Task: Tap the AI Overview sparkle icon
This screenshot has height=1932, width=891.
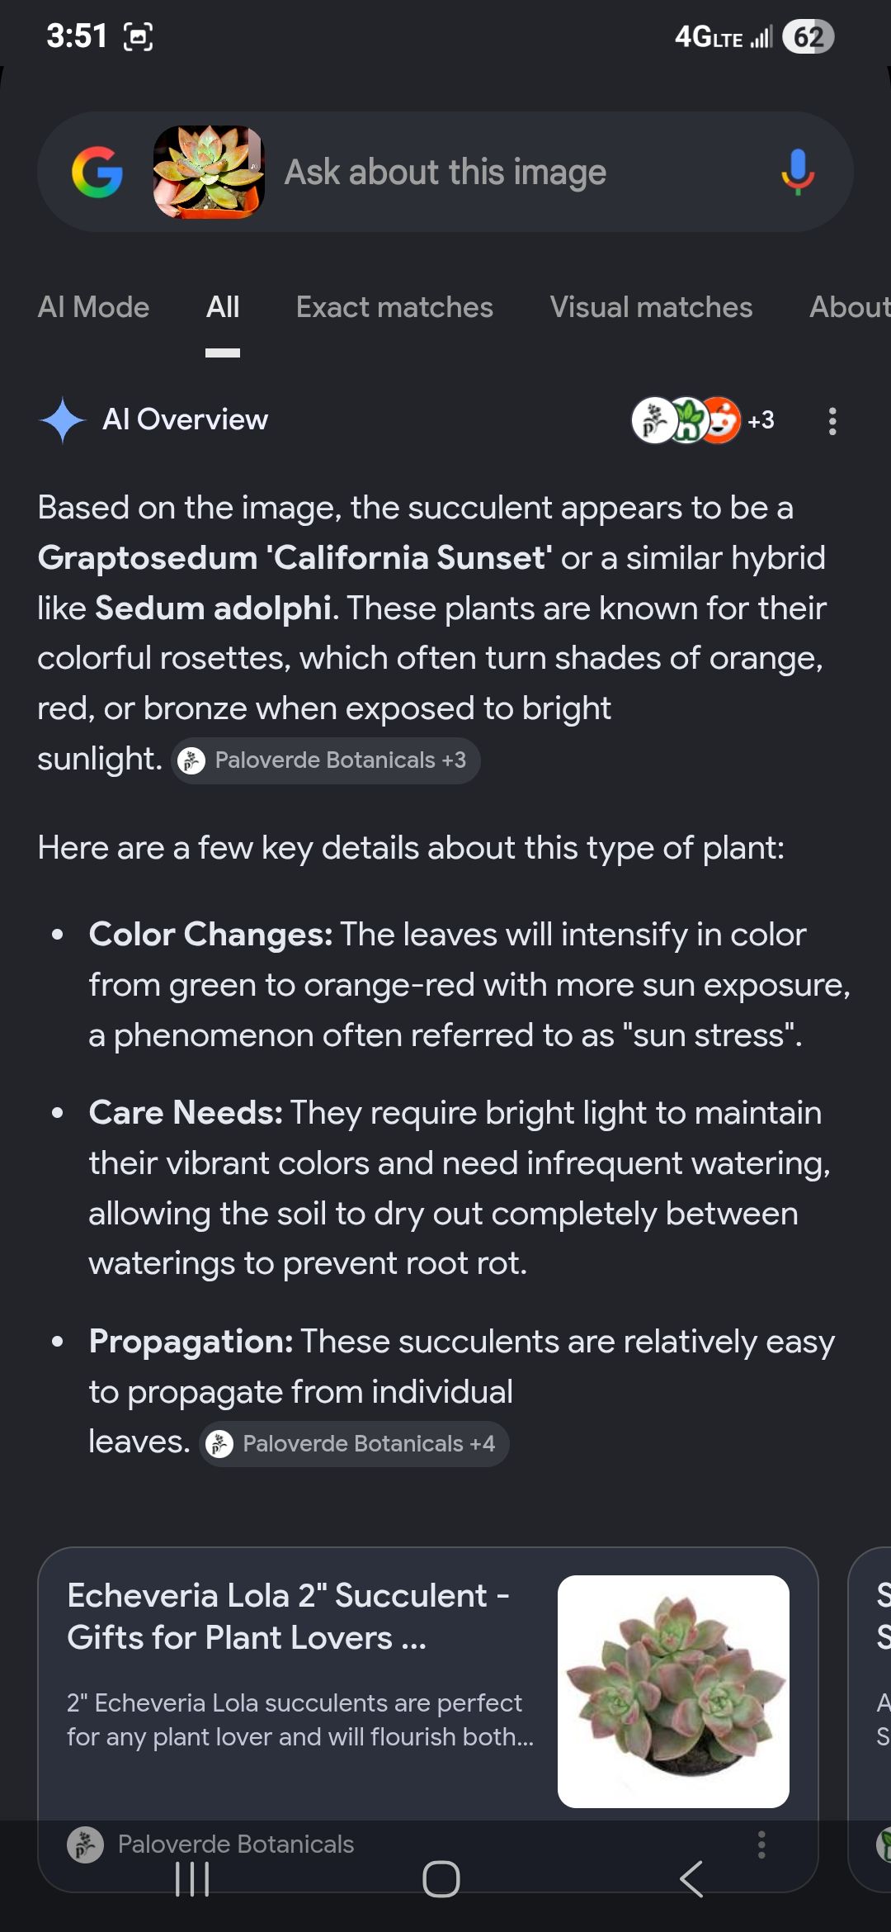Action: click(x=63, y=420)
